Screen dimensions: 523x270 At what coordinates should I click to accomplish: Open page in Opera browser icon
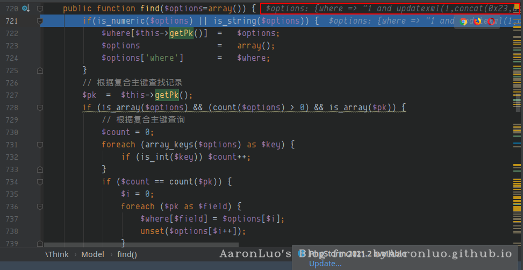click(x=492, y=22)
